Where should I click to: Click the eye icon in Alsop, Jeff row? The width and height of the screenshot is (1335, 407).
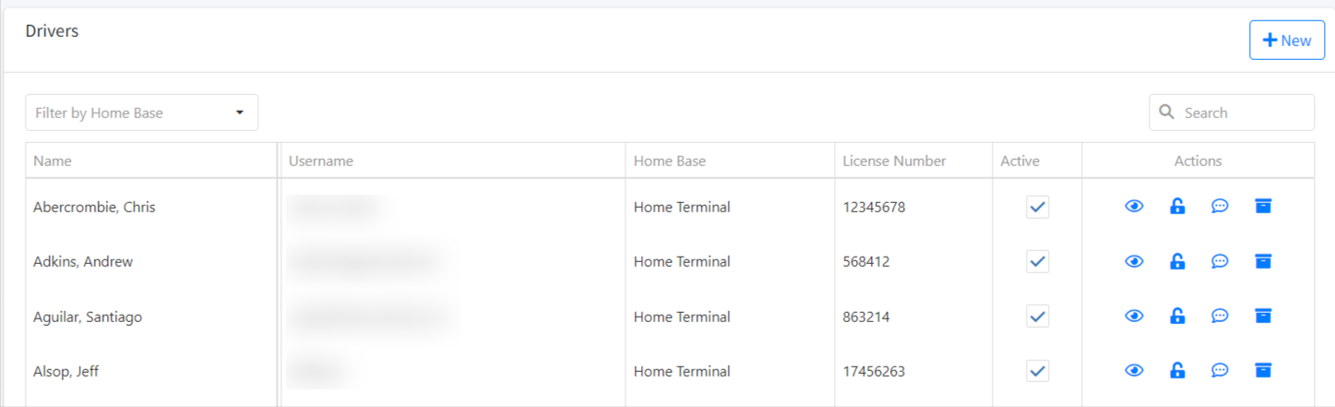(x=1134, y=371)
